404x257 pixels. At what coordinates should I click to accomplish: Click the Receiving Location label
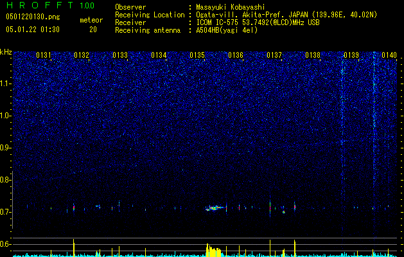pyautogui.click(x=150, y=15)
